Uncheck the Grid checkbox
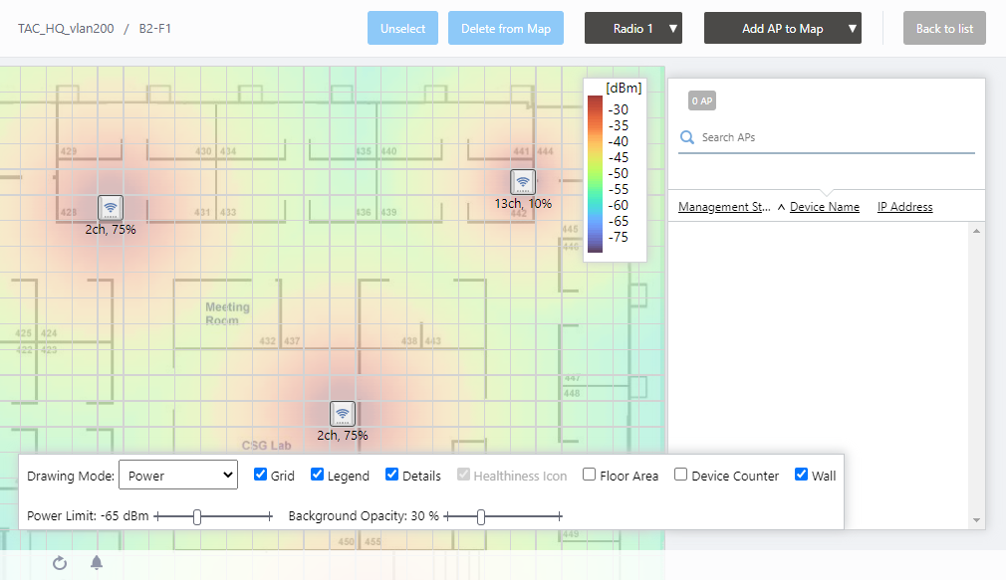The height and width of the screenshot is (580, 1006). pyautogui.click(x=261, y=476)
